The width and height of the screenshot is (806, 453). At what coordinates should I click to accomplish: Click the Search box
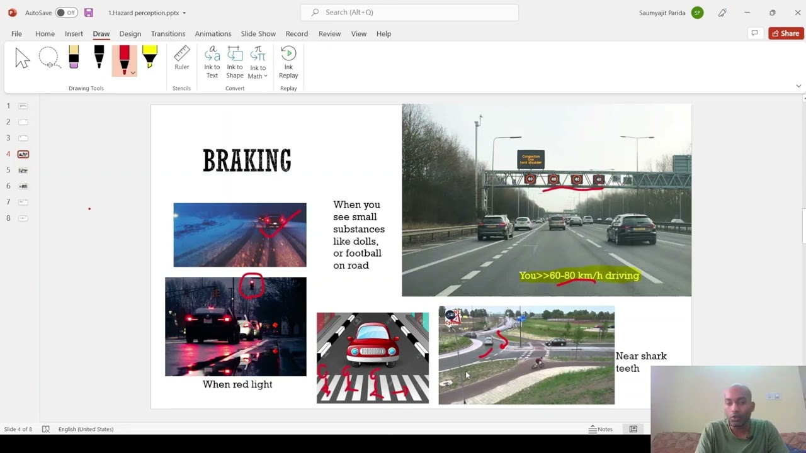click(409, 13)
